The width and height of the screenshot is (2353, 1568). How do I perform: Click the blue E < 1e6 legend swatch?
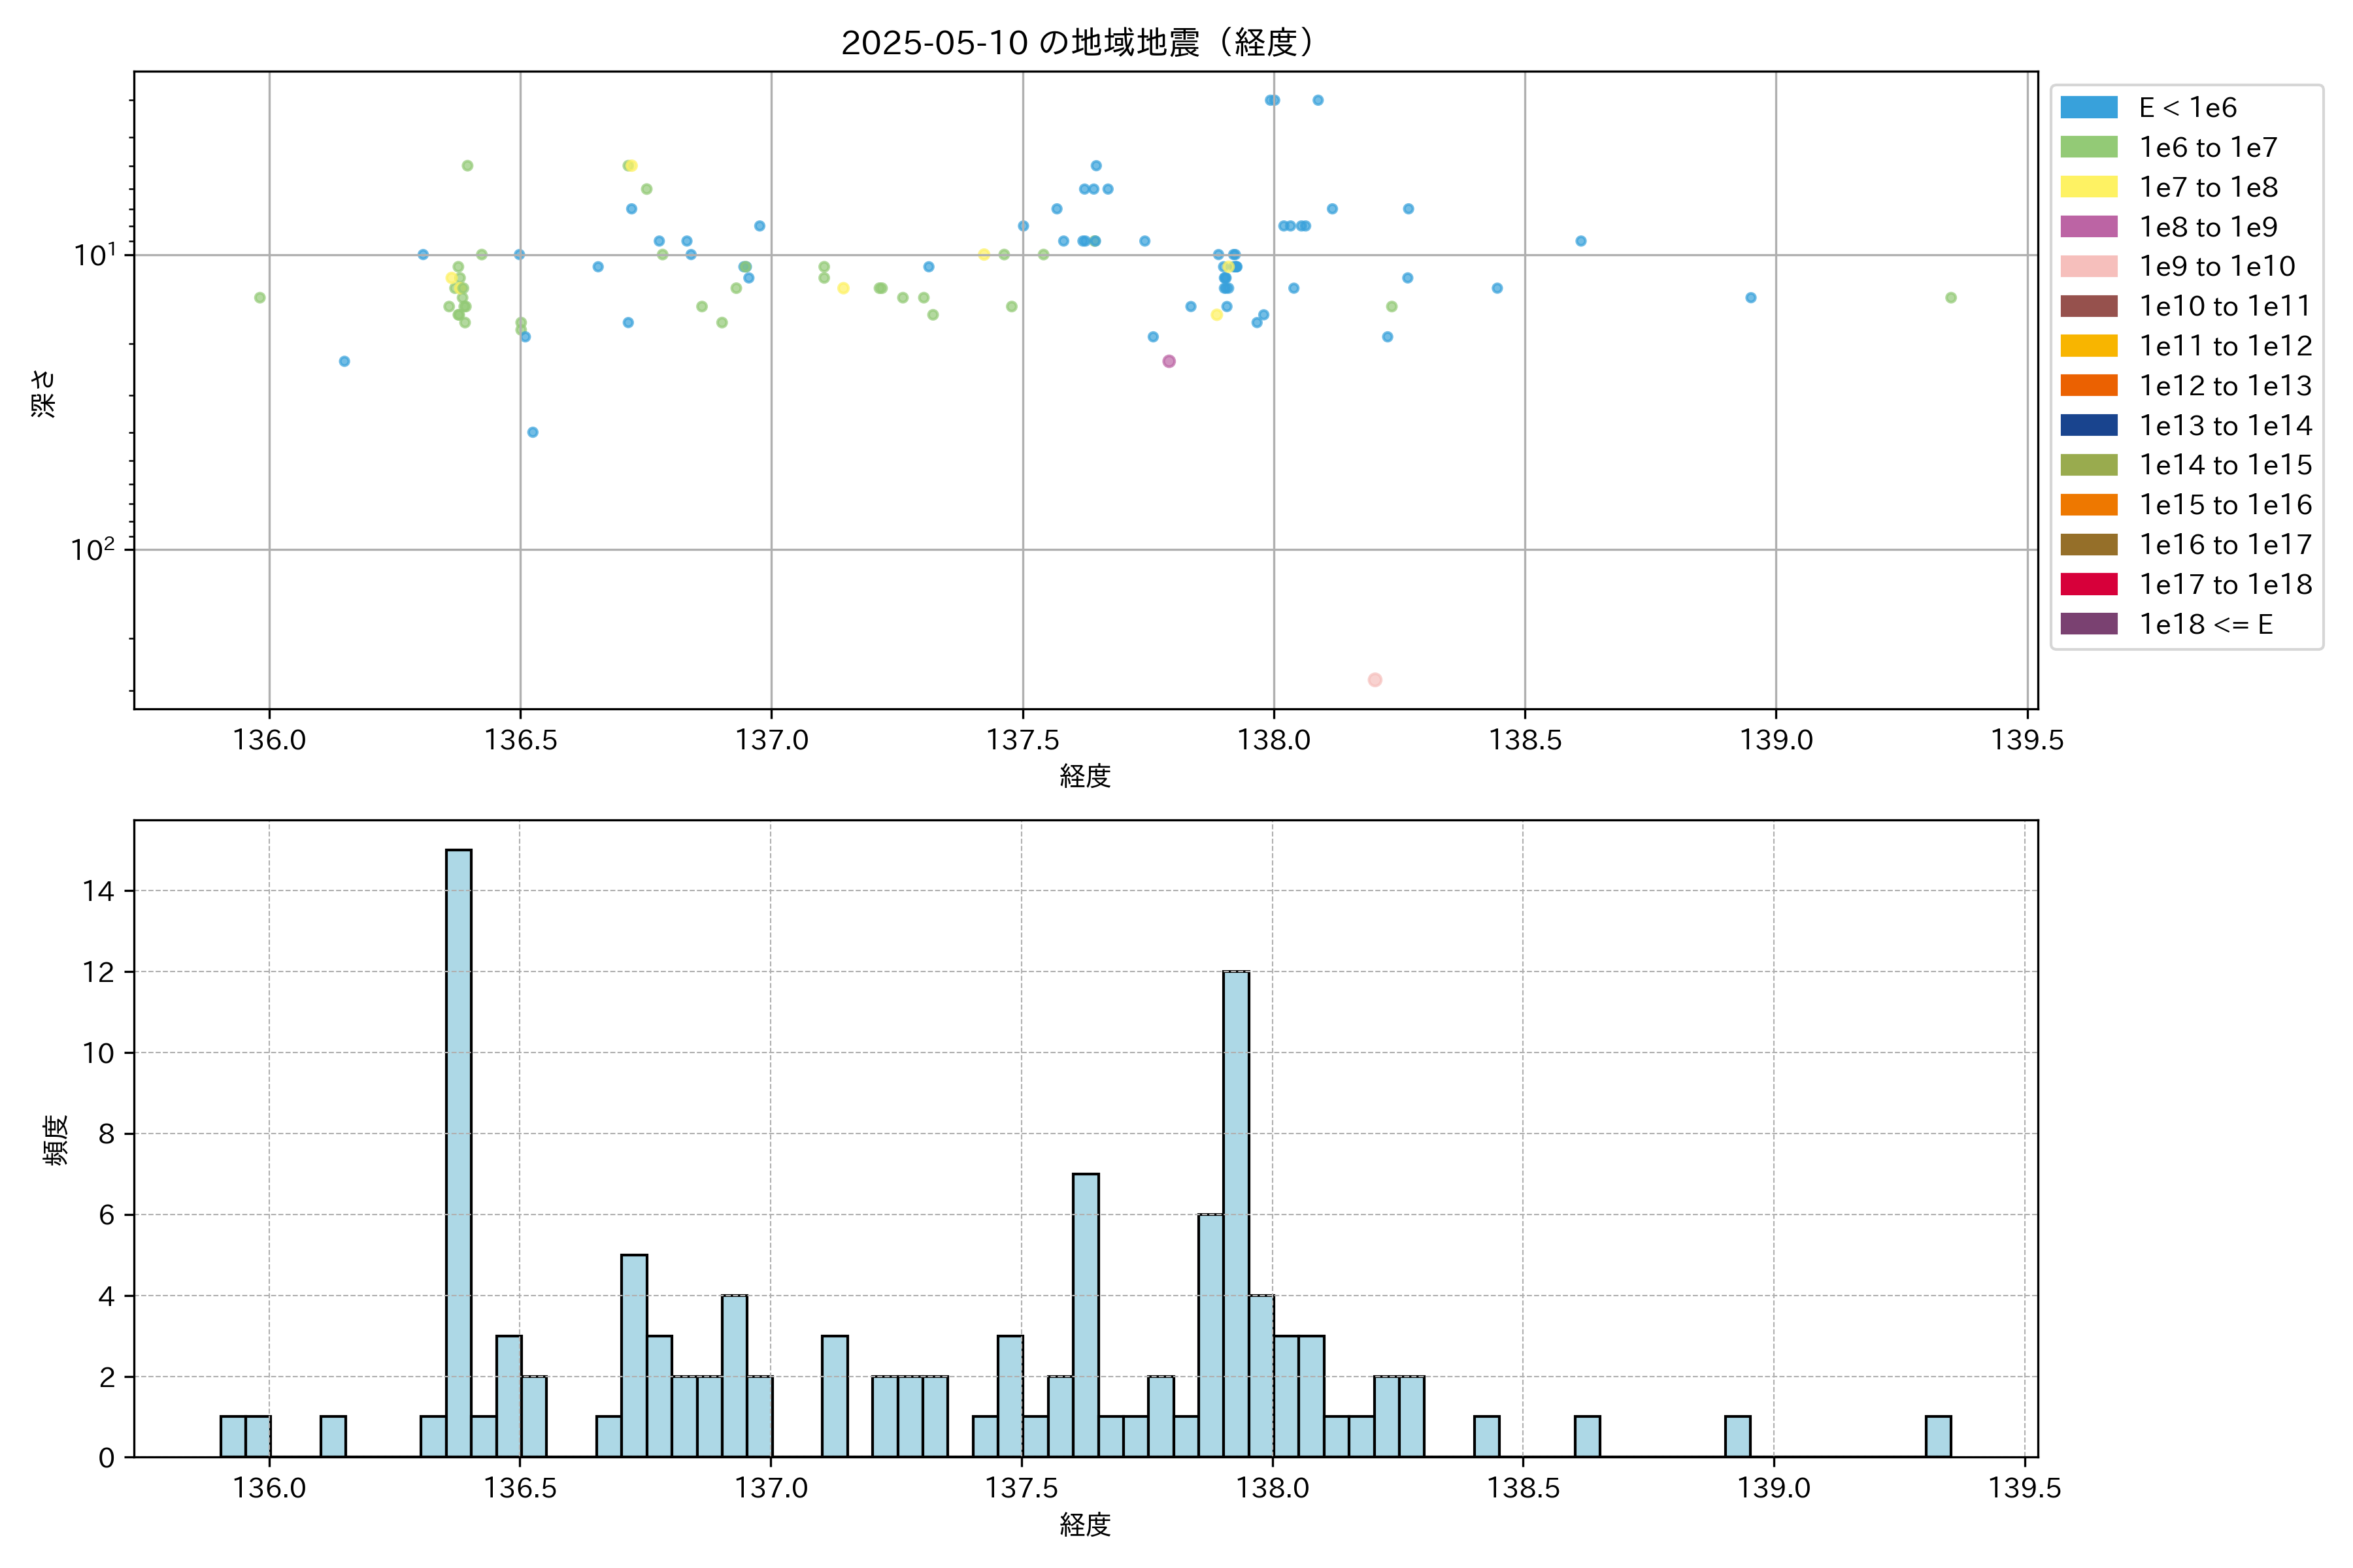(x=2089, y=108)
